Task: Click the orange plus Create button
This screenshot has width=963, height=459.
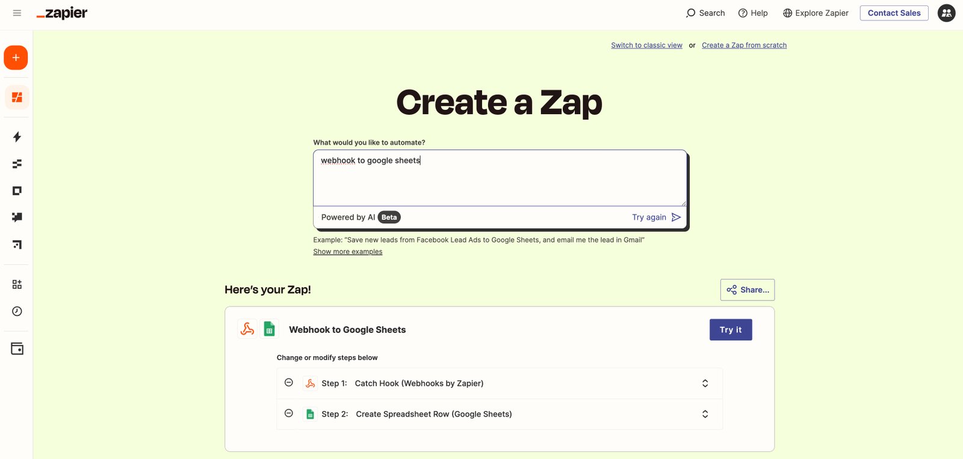Action: [x=16, y=58]
